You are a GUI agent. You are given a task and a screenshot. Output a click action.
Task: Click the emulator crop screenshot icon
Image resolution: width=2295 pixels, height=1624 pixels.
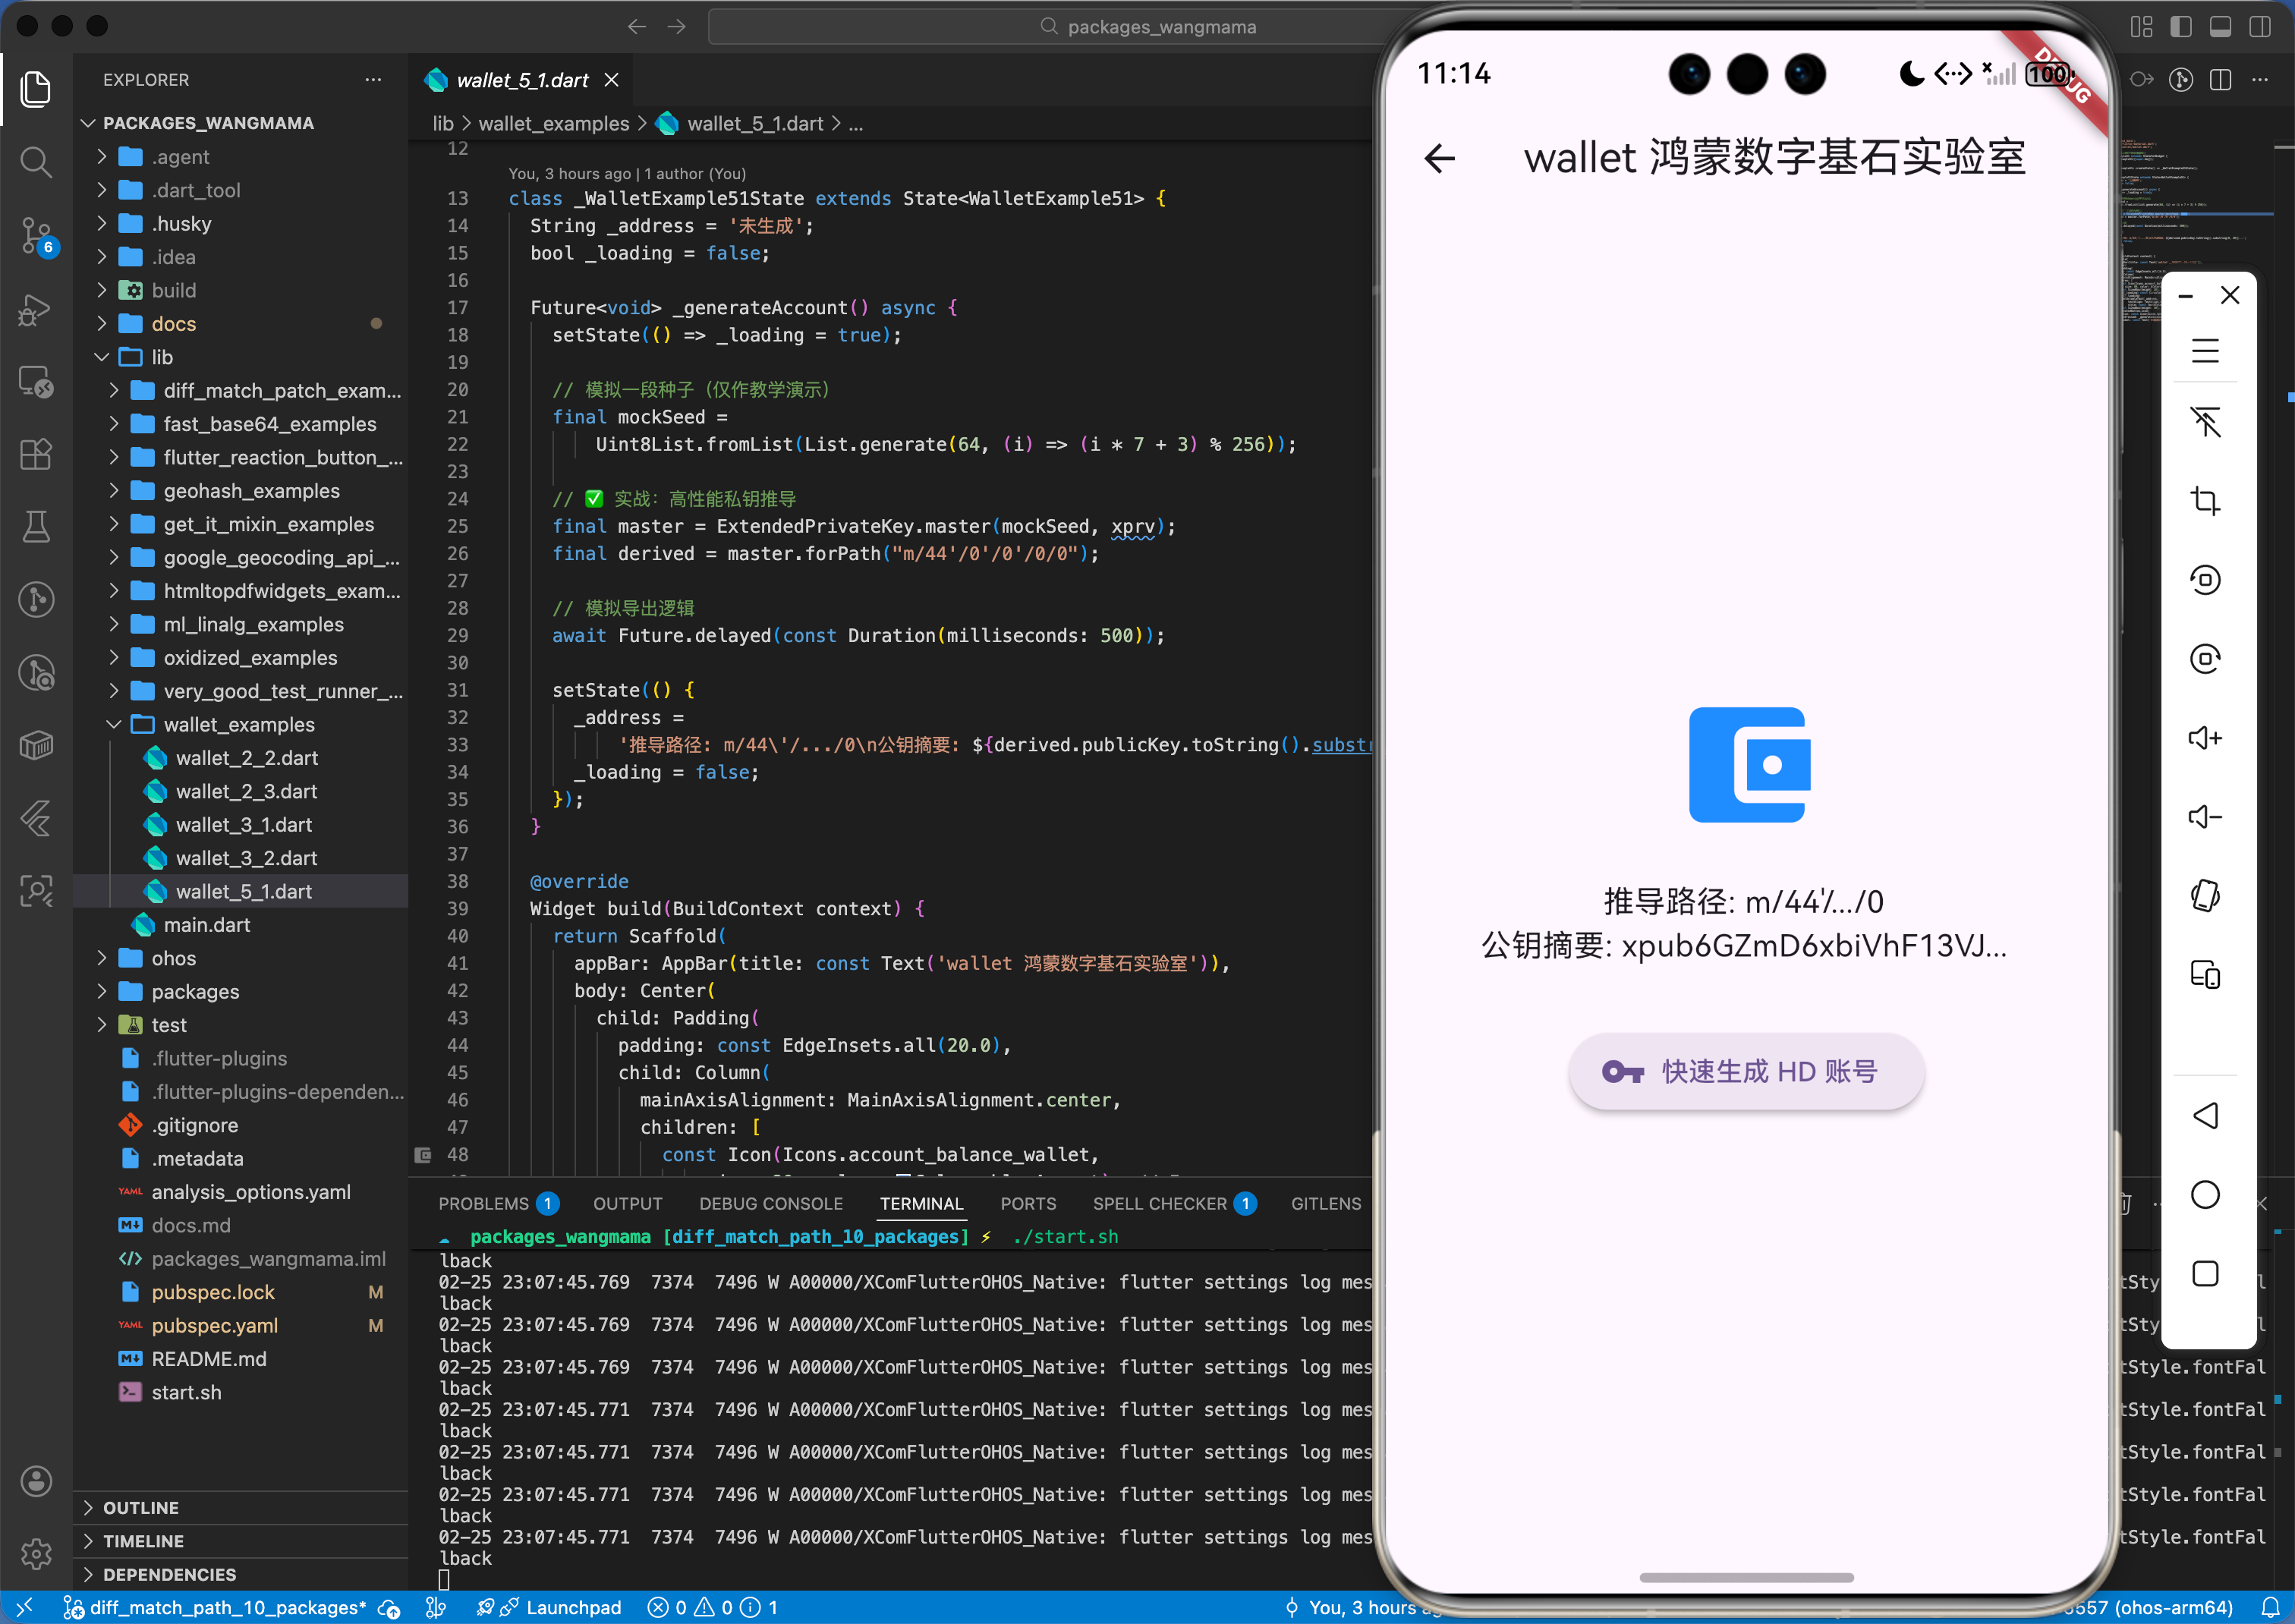2204,500
